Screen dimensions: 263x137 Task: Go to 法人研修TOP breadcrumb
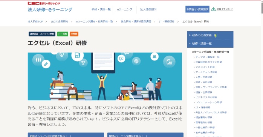[35, 21]
